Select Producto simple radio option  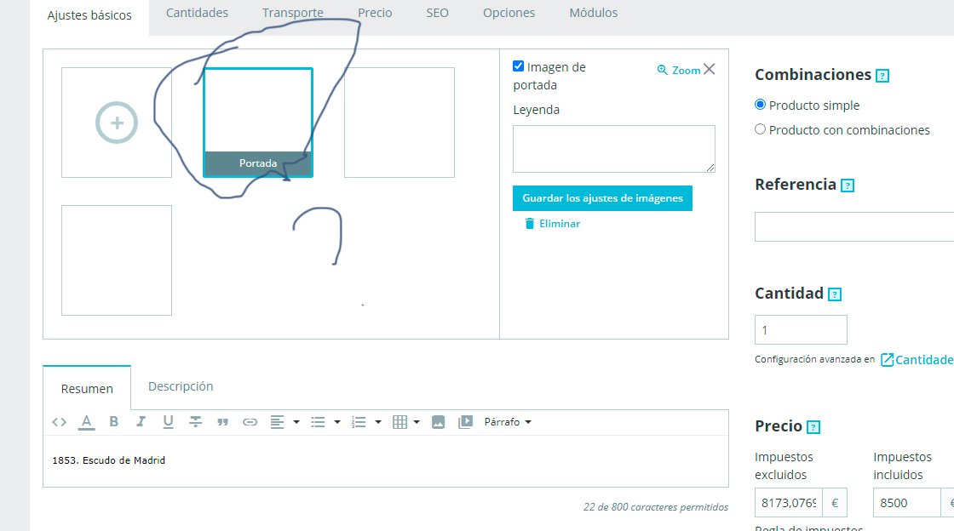(760, 105)
